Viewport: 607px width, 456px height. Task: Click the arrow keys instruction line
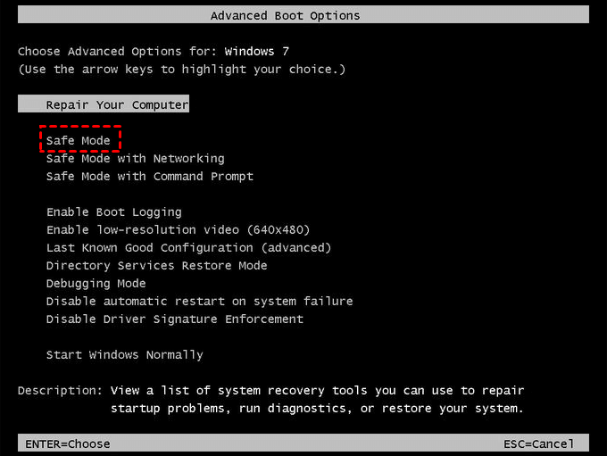[x=181, y=70]
